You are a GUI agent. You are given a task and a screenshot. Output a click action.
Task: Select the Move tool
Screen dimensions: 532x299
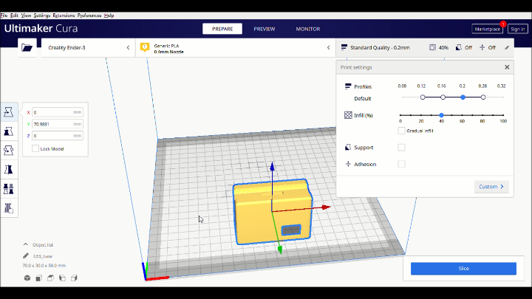(x=8, y=112)
